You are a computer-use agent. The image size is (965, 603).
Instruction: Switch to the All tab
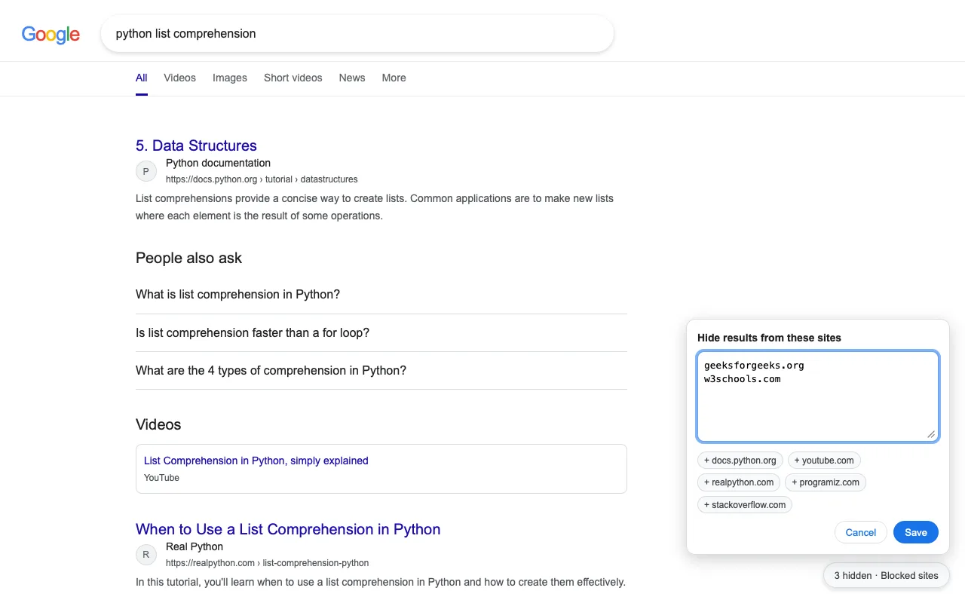[142, 78]
